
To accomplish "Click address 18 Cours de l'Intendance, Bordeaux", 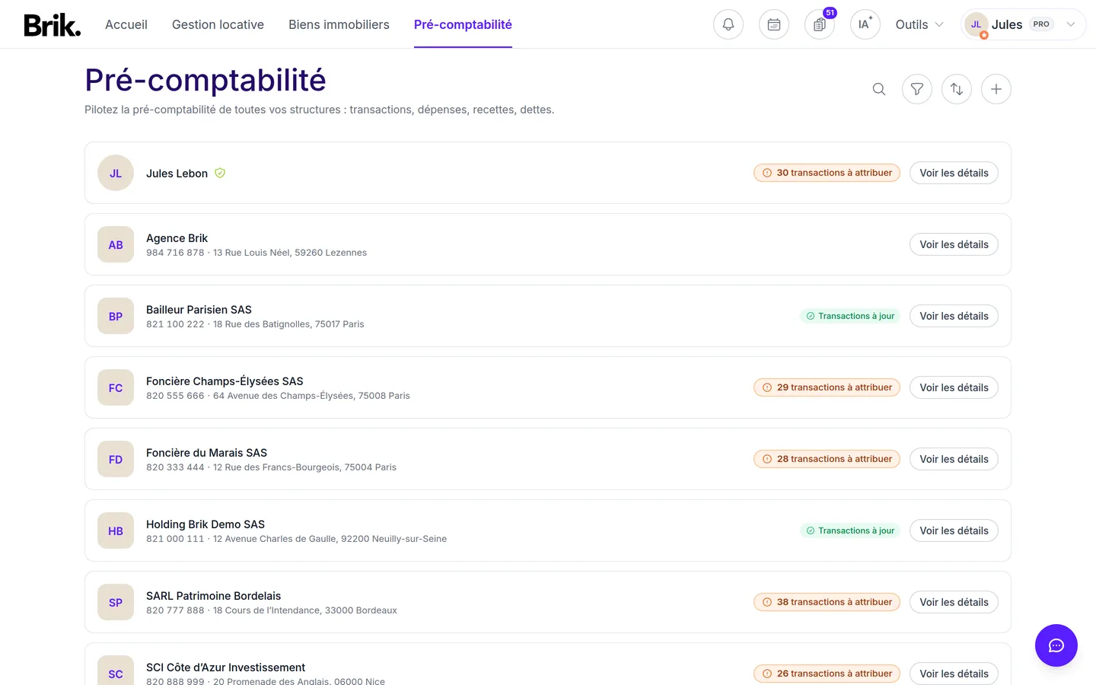I will coord(305,610).
